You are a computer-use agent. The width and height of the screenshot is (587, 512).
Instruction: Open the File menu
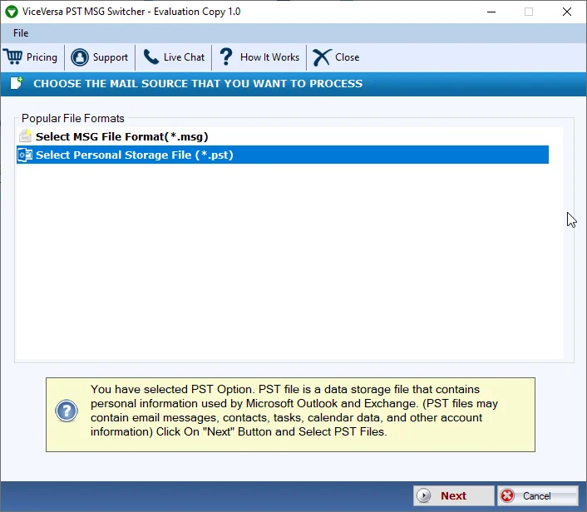(21, 33)
